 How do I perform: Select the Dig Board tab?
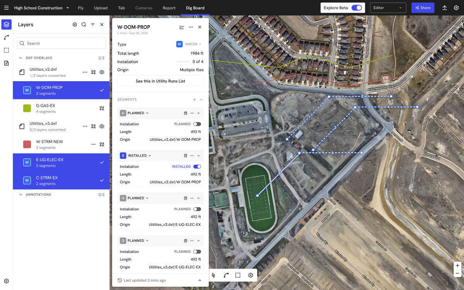tap(195, 8)
